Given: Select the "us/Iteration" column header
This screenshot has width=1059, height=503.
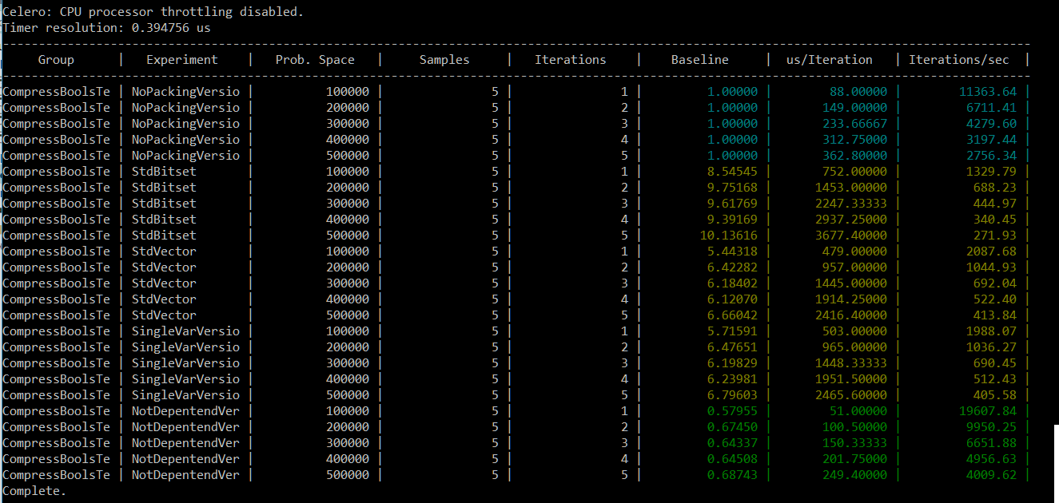Looking at the screenshot, I should coord(830,60).
